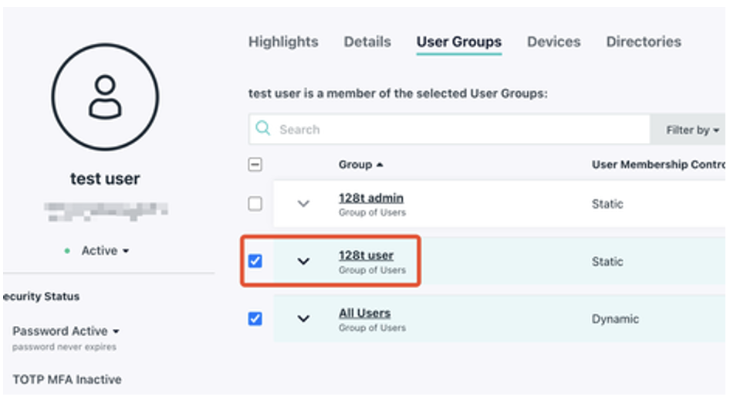Switch to the Details tab
Image resolution: width=730 pixels, height=400 pixels.
[367, 42]
